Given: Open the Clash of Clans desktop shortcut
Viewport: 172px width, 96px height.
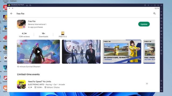Looking at the screenshot, I should click(5, 18).
